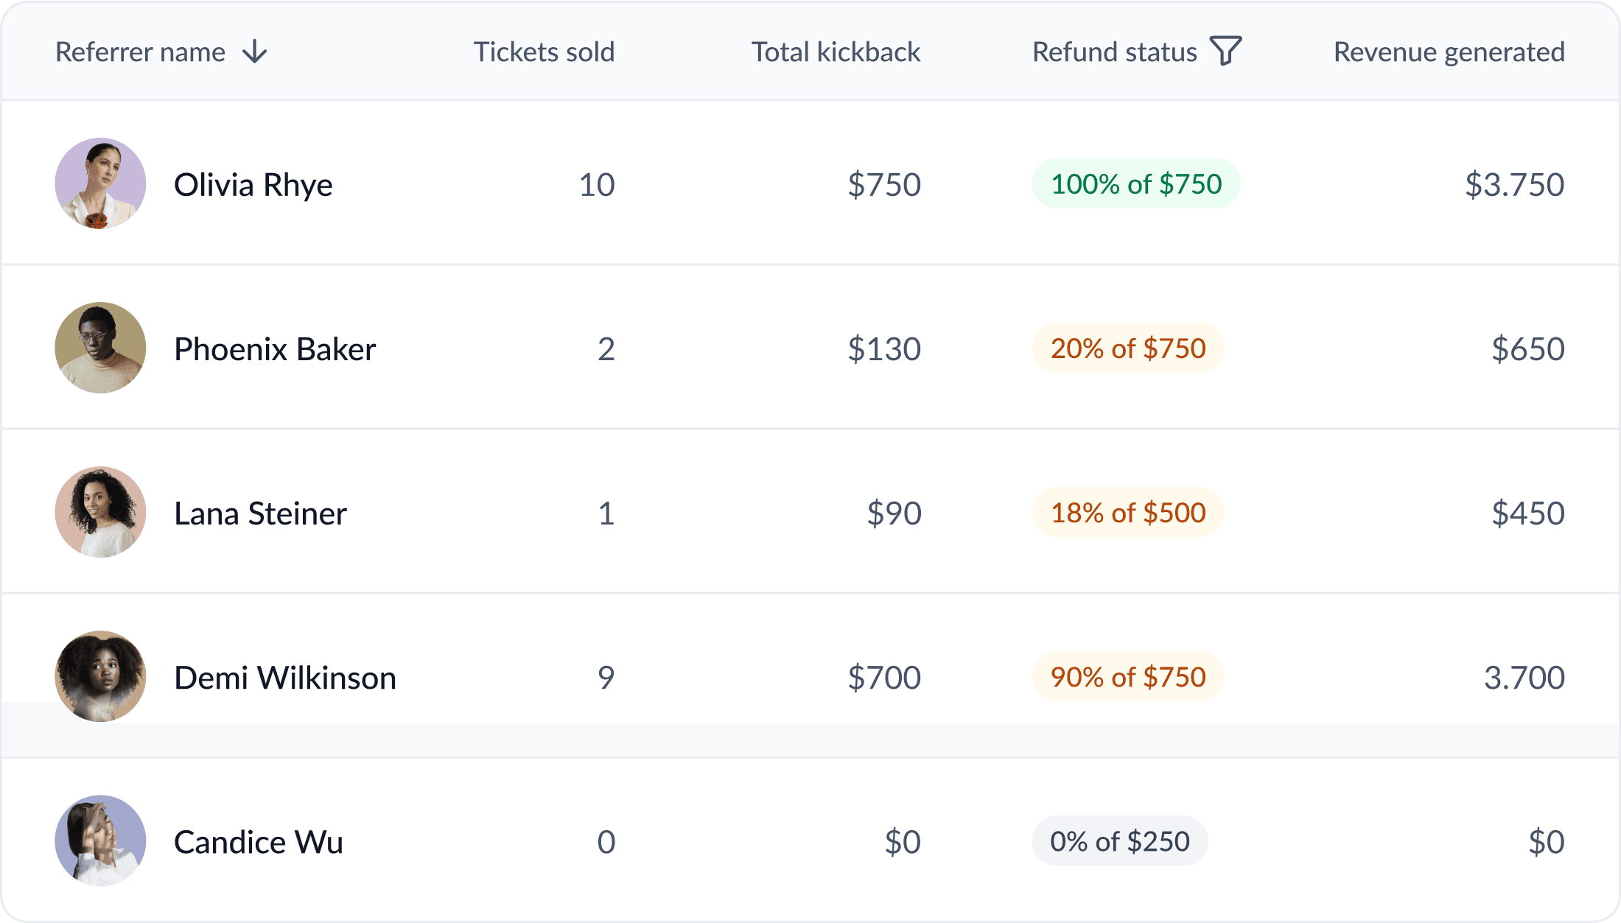This screenshot has height=923, width=1621.
Task: Click Candice Wu's avatar image
Action: point(100,840)
